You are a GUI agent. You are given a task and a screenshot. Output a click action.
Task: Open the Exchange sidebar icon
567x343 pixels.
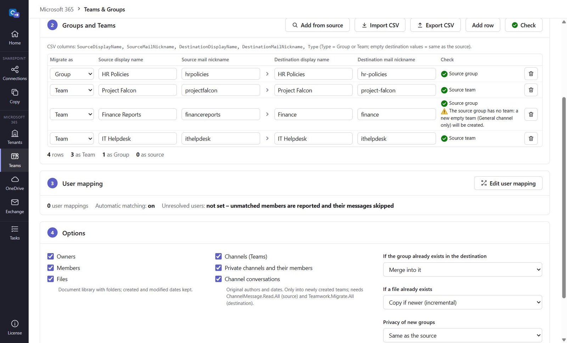[x=15, y=206]
